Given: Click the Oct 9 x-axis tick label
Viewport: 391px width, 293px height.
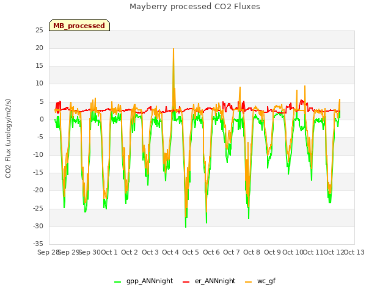Looking at the screenshot, I should pyautogui.click(x=272, y=252).
